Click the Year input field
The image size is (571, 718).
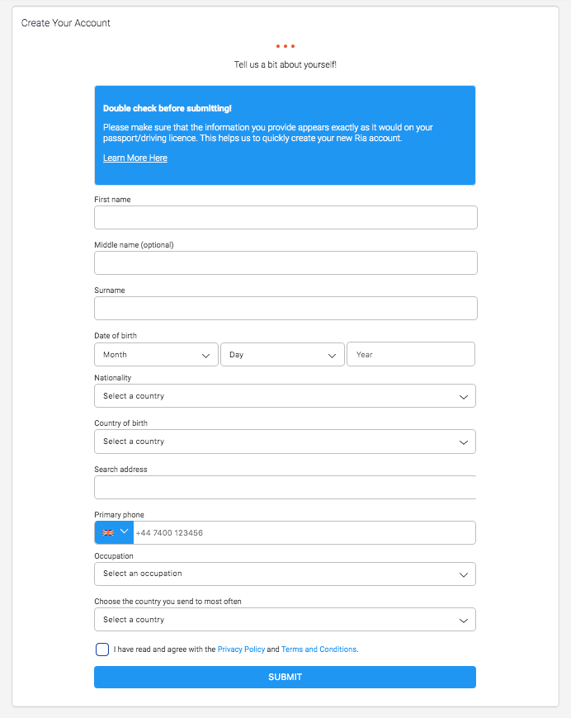(410, 355)
